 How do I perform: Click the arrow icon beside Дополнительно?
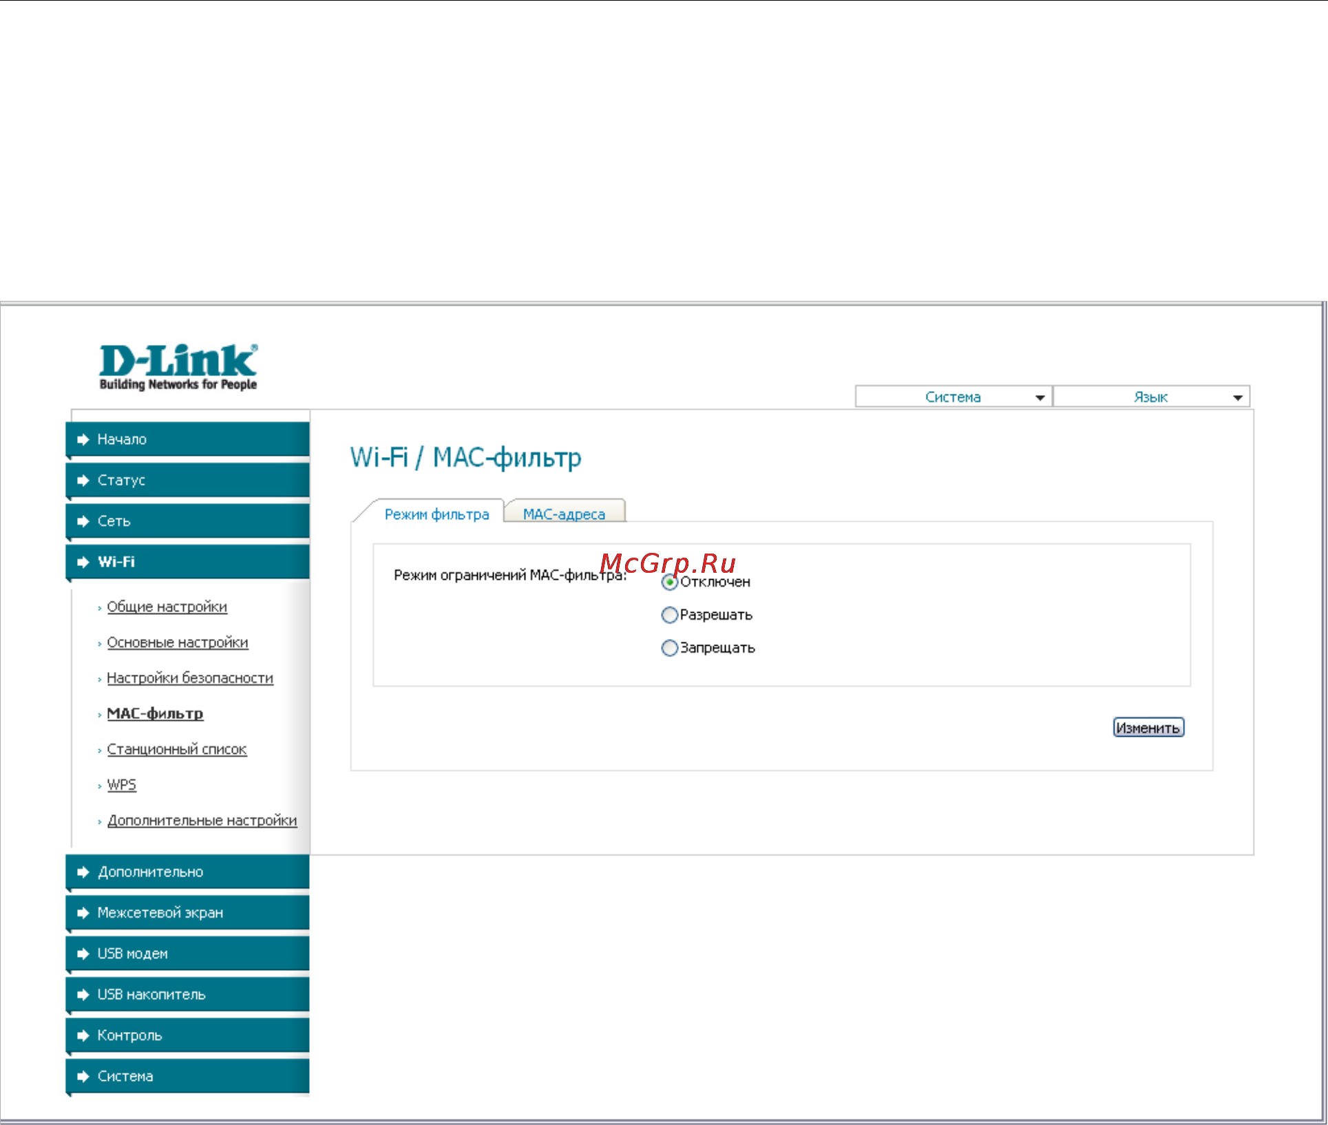[x=83, y=872]
